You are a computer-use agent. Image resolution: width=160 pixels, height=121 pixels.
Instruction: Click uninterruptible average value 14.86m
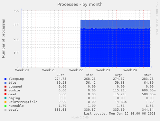121,102
